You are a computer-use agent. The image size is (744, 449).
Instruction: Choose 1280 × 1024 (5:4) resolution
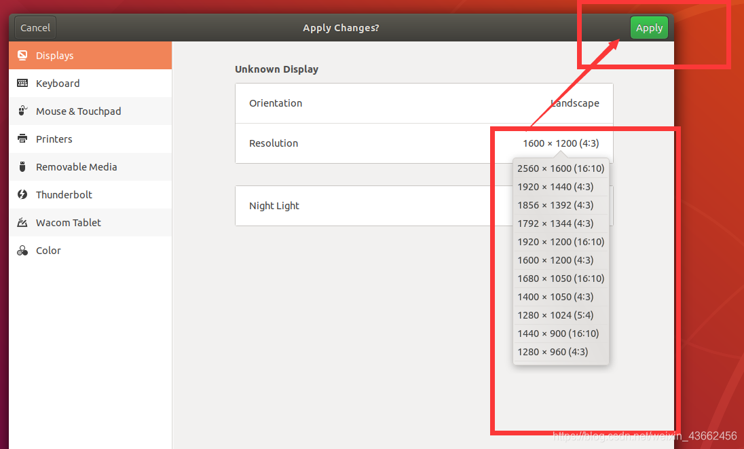(x=561, y=315)
